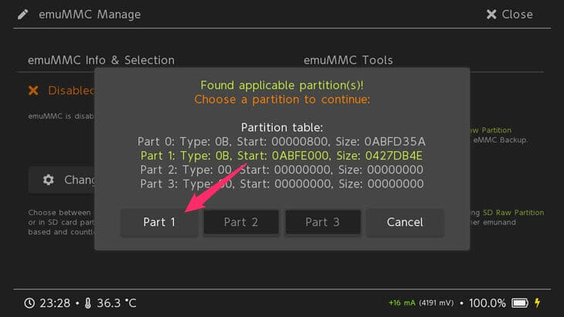The height and width of the screenshot is (317, 564).
Task: Switch to the emuMMC Tools section header
Action: pyautogui.click(x=348, y=60)
